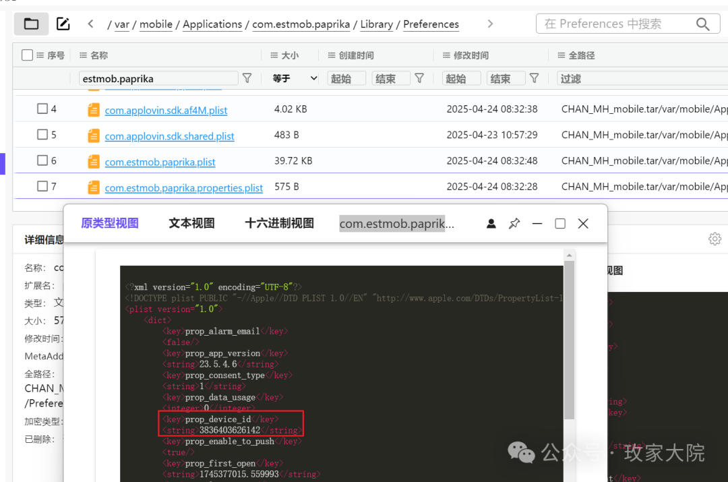The height and width of the screenshot is (482, 728).
Task: Click the viewer scrollbar up arrow
Action: pyautogui.click(x=569, y=255)
